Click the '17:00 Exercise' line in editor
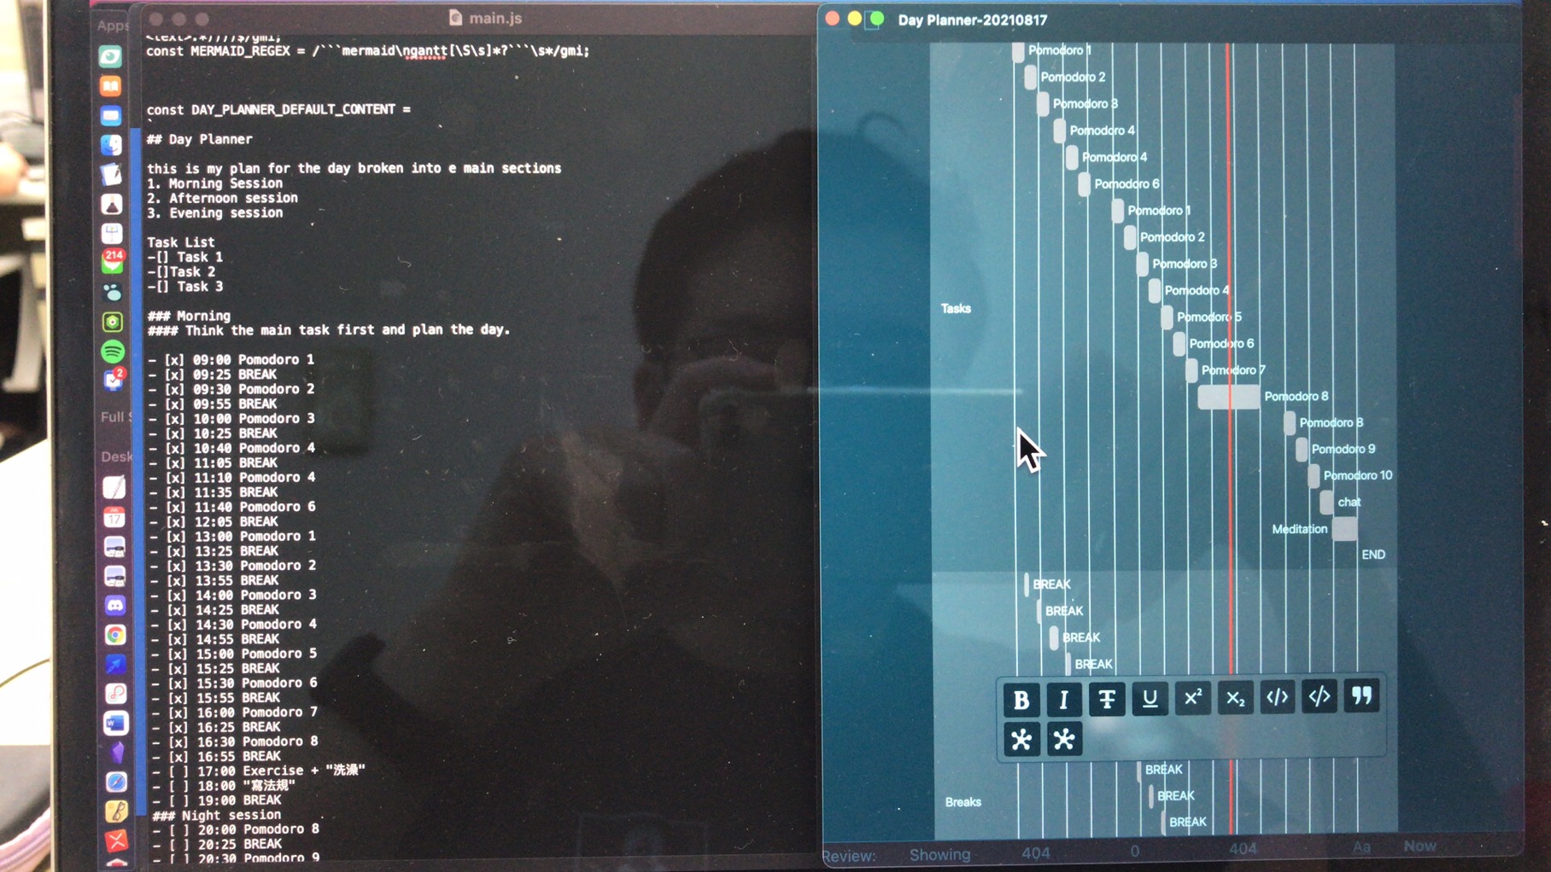 pos(258,770)
